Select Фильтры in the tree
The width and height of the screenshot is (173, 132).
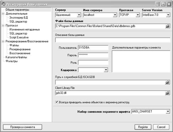[12, 61]
